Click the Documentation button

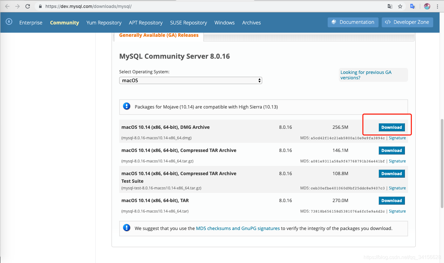[353, 22]
